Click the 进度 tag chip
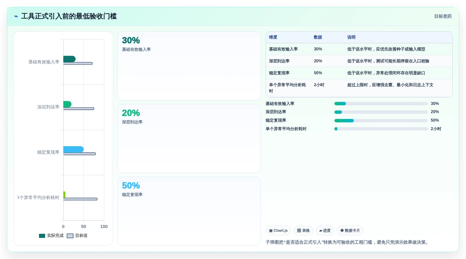The image size is (466, 259). click(x=325, y=231)
